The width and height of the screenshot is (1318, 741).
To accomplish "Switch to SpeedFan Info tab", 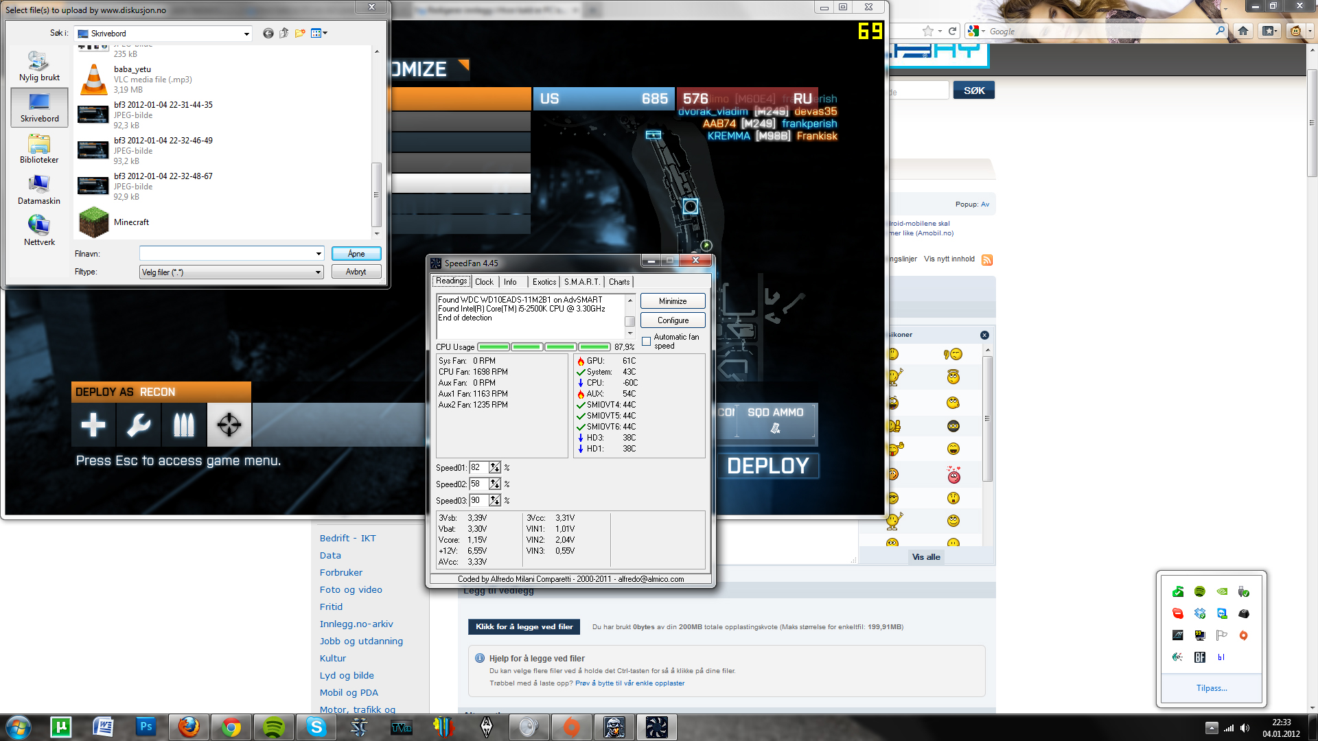I will click(510, 282).
